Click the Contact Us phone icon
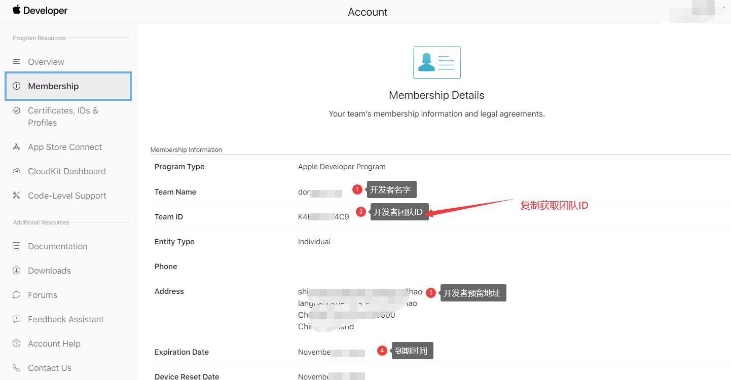Image resolution: width=731 pixels, height=380 pixels. (x=17, y=368)
